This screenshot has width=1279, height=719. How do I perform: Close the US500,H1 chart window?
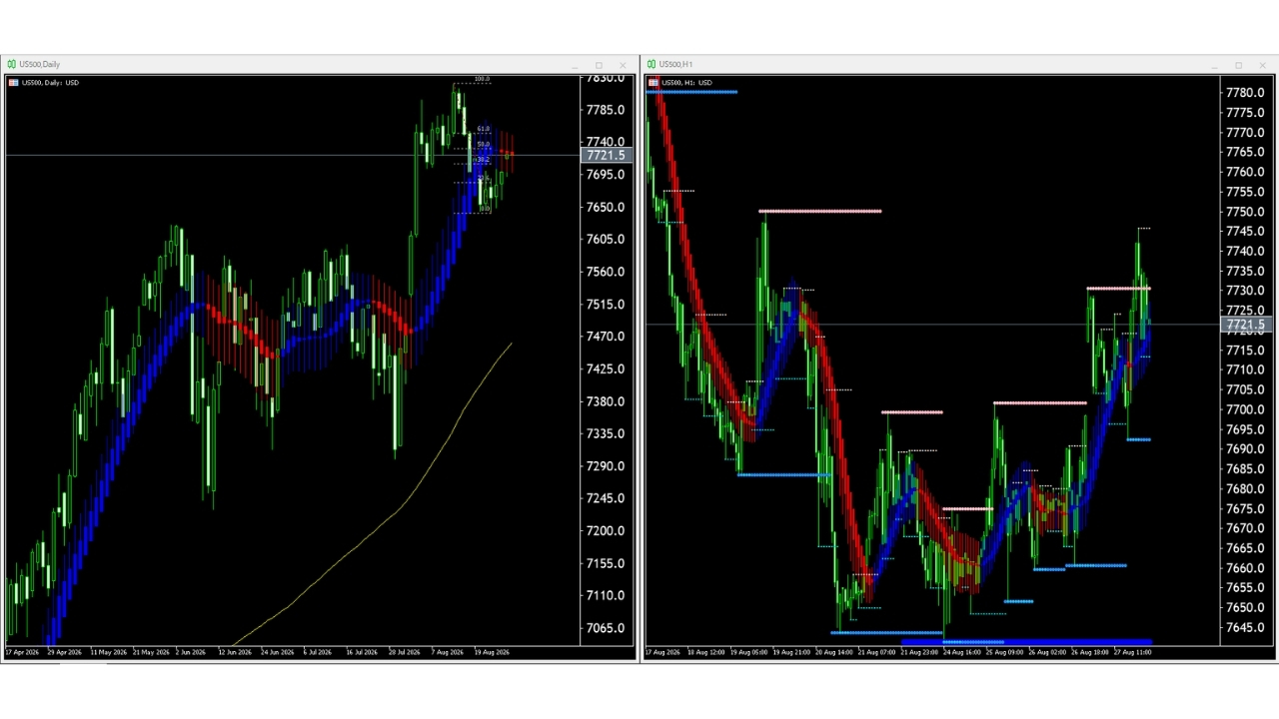[1262, 66]
